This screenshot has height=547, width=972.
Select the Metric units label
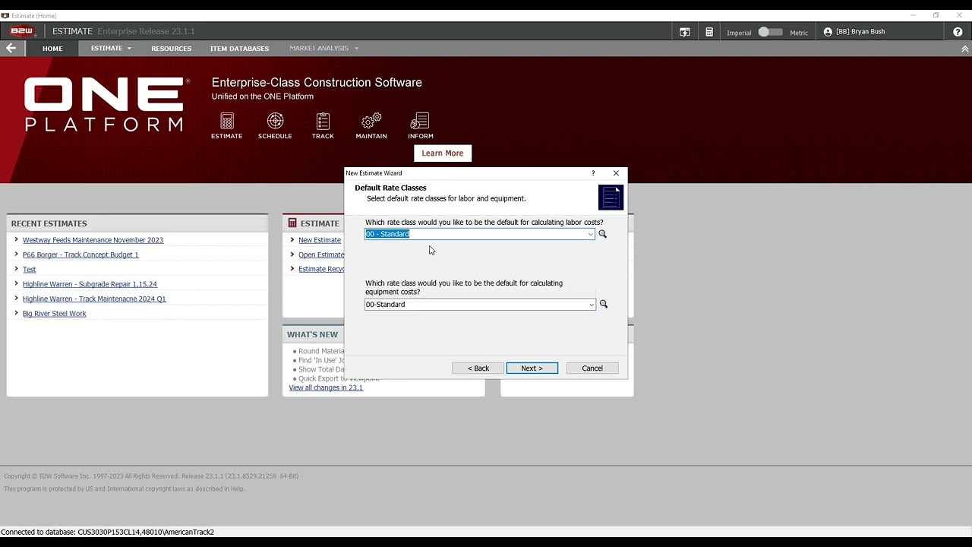point(799,33)
